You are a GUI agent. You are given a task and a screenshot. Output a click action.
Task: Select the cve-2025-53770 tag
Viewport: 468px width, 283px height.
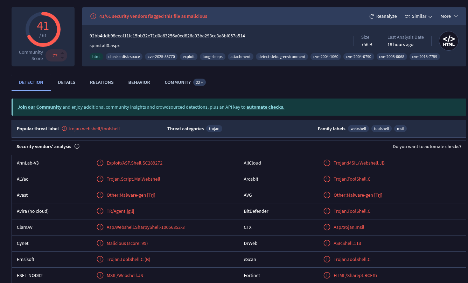pyautogui.click(x=161, y=57)
